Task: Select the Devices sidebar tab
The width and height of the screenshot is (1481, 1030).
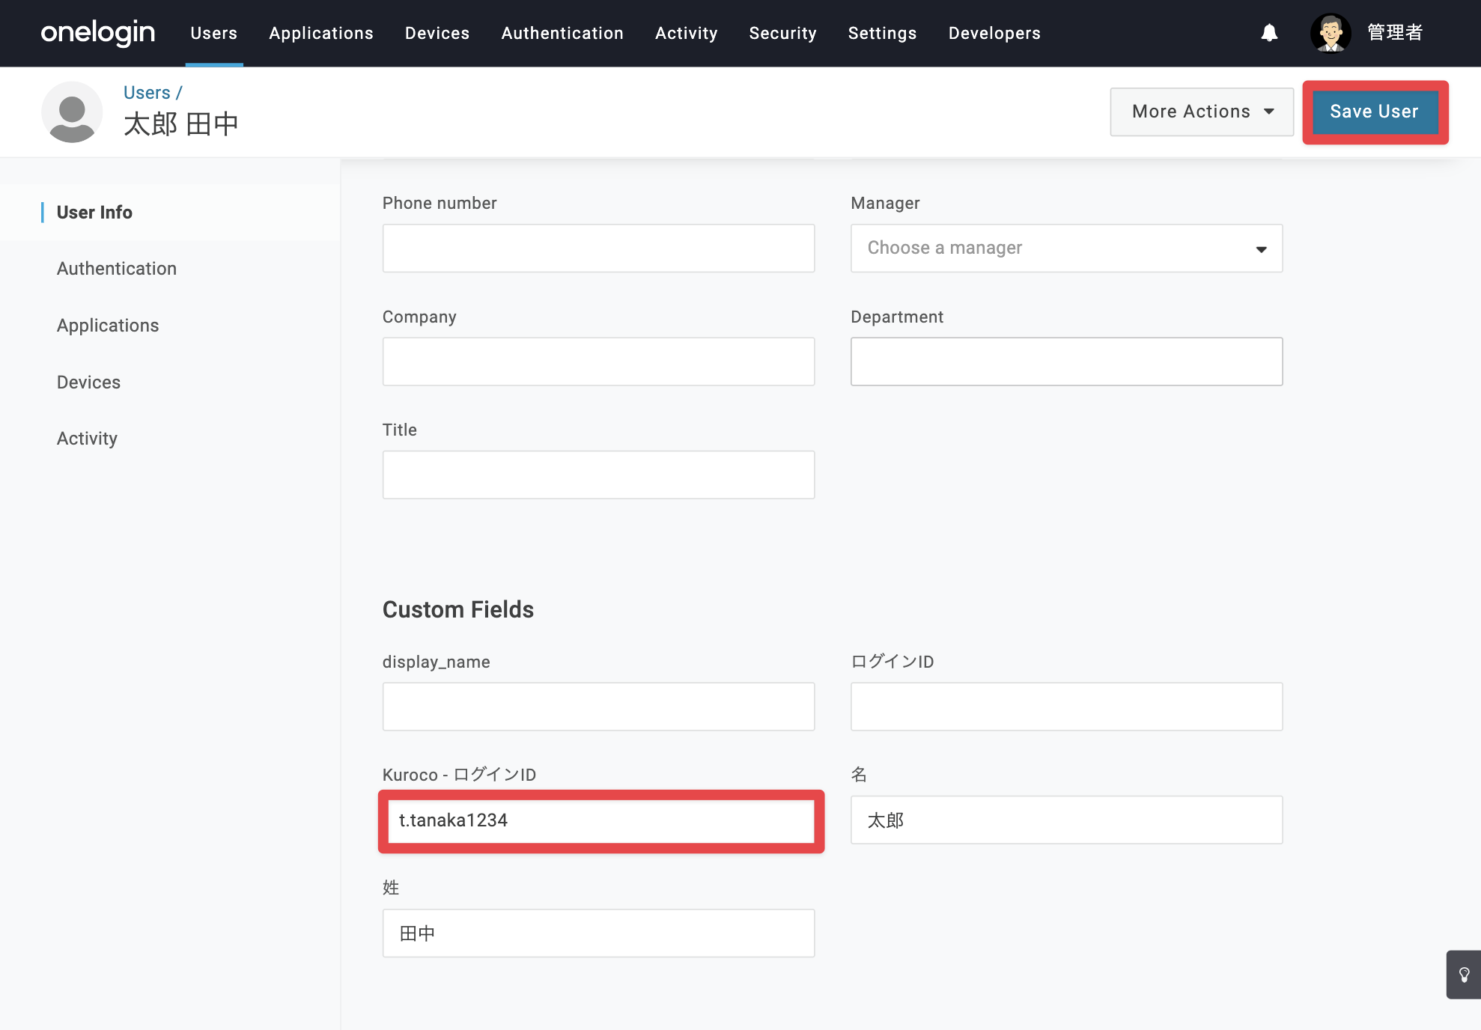Action: [88, 383]
